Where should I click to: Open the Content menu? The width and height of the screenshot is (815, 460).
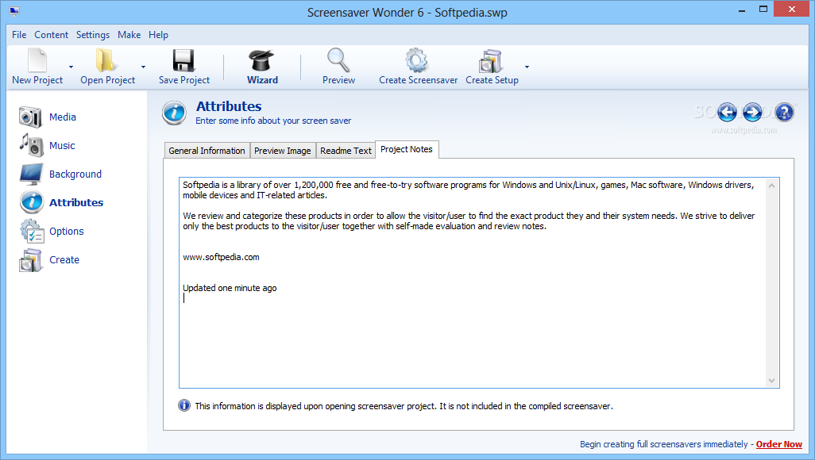[51, 35]
